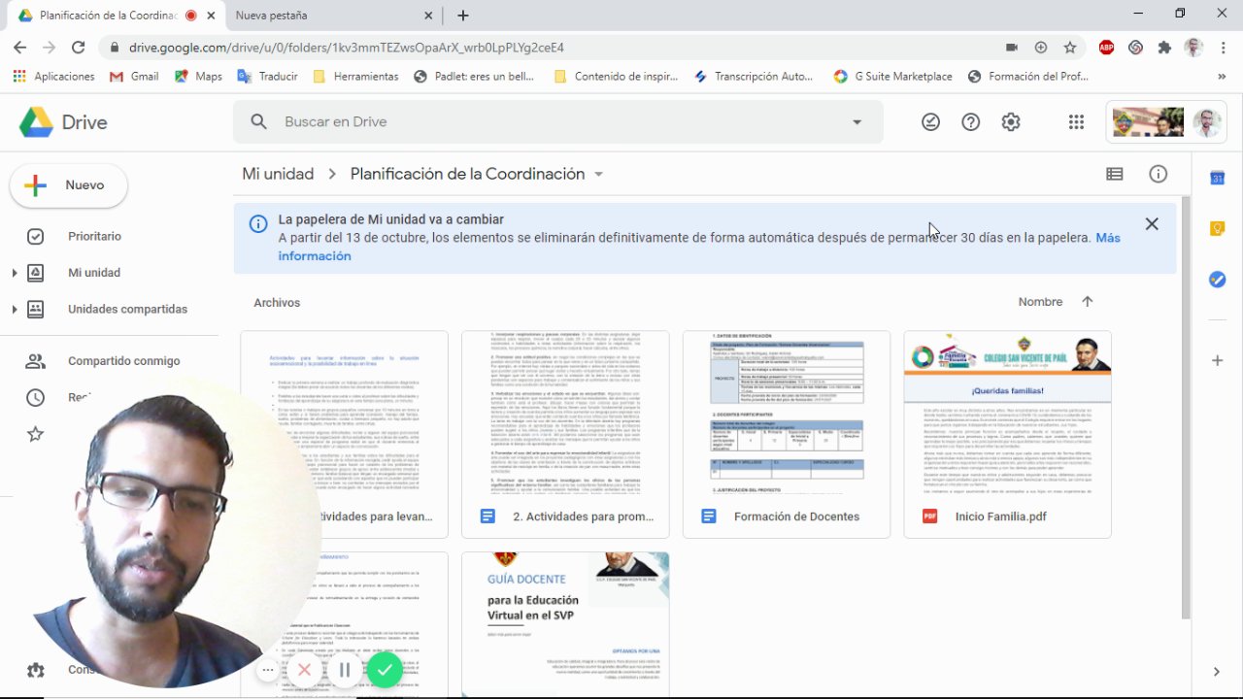Open Google Tasks side panel
This screenshot has height=699, width=1243.
point(1217,280)
